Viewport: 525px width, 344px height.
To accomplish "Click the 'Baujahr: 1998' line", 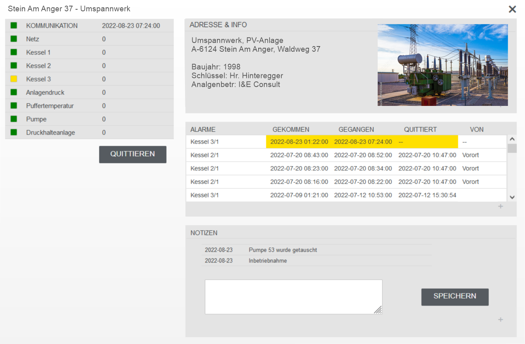I will (x=216, y=67).
